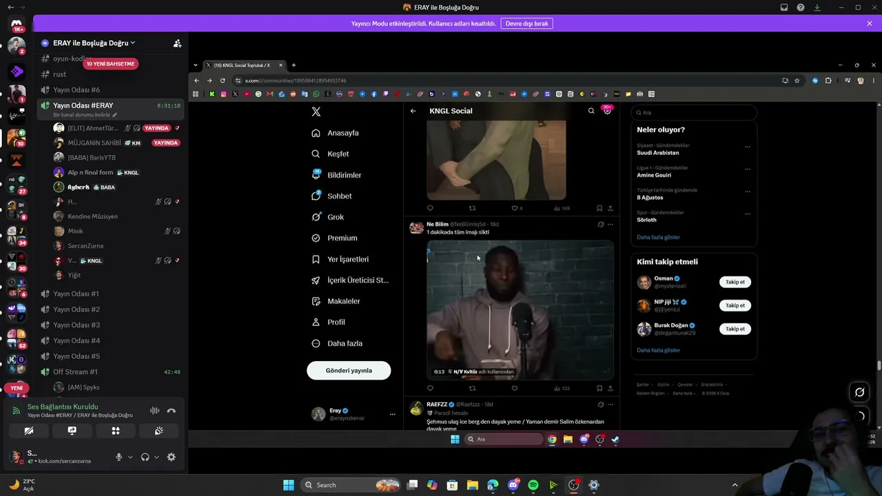Click the Gönderi yayınla button
The image size is (882, 496).
[x=349, y=371]
